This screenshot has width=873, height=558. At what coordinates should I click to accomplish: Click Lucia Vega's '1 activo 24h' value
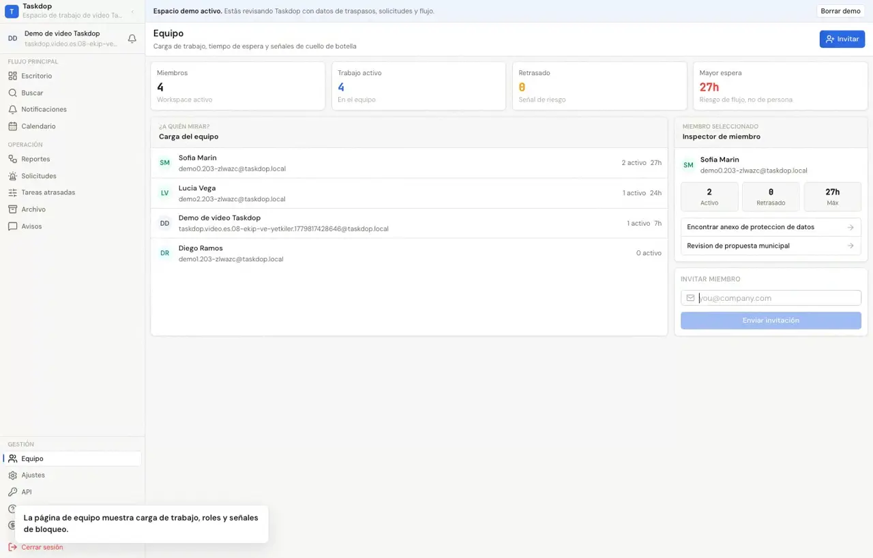coord(642,193)
